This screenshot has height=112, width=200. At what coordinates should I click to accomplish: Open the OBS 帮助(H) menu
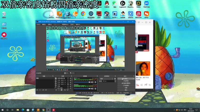tap(78, 24)
